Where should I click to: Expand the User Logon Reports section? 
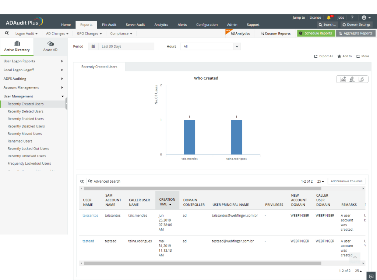coord(62,61)
